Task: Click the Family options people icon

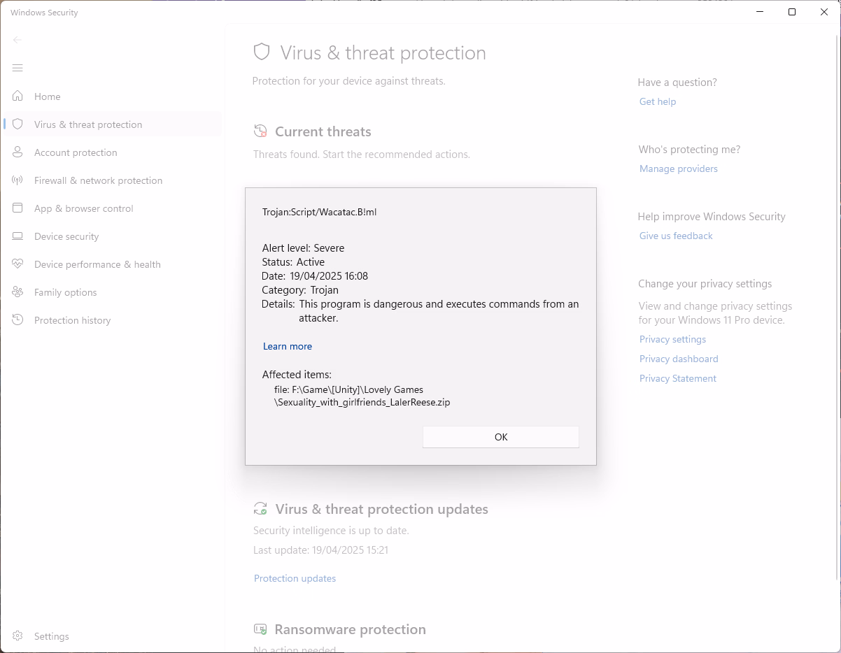Action: coord(17,292)
